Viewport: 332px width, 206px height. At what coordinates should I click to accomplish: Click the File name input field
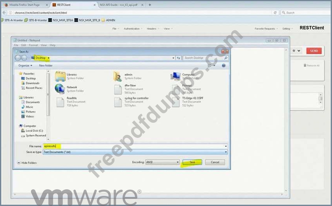[x=135, y=146]
